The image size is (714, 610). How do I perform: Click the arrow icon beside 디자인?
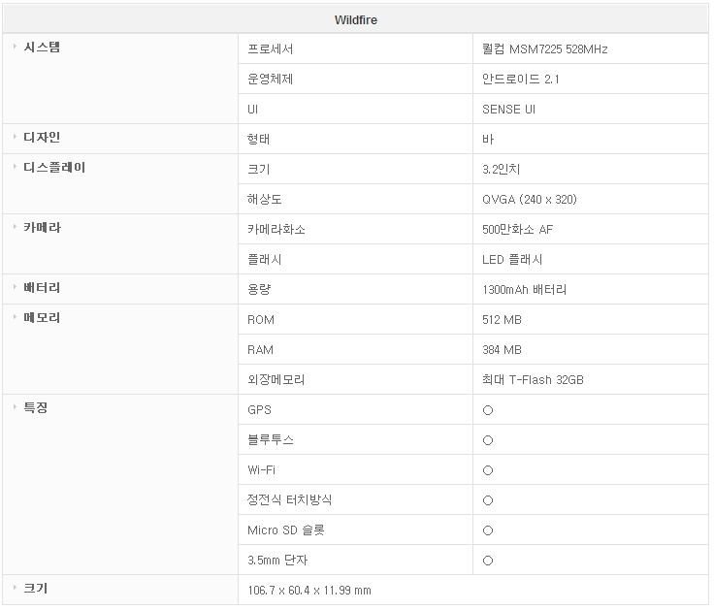tap(15, 138)
